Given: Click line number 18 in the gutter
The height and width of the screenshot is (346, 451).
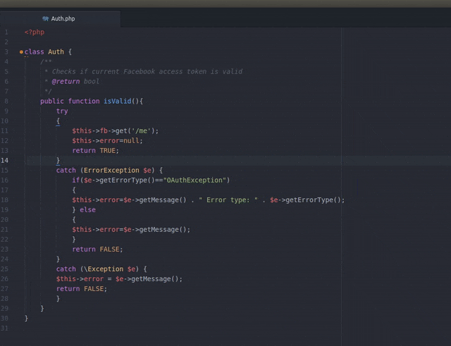Looking at the screenshot, I should [5, 200].
